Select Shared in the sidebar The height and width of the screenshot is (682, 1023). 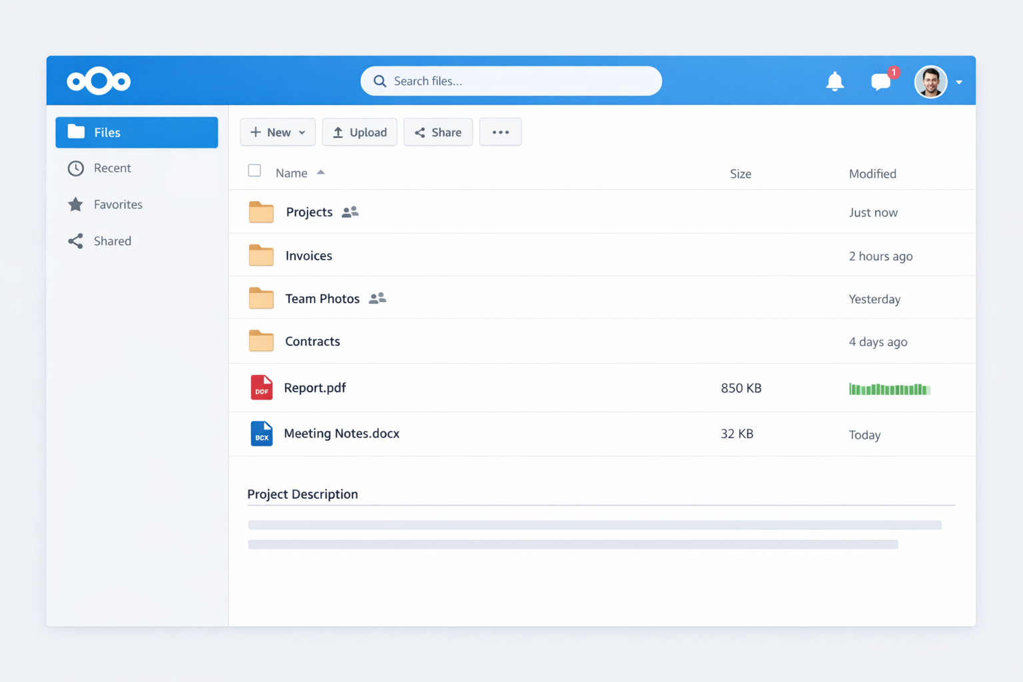coord(112,241)
